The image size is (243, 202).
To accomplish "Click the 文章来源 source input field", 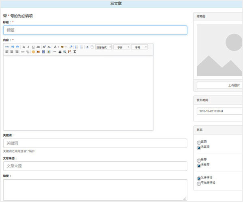I will click(95, 166).
